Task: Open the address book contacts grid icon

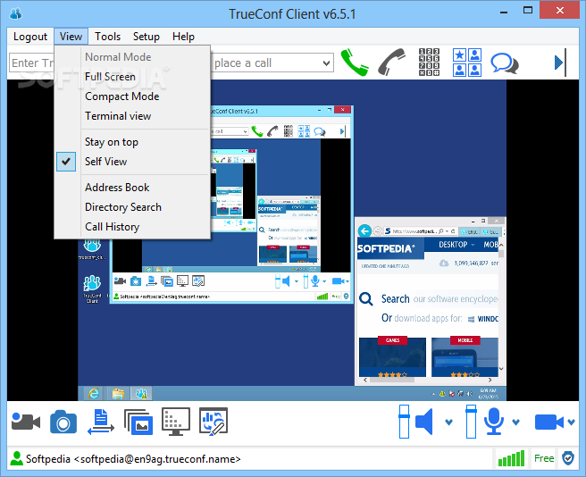Action: click(x=467, y=63)
